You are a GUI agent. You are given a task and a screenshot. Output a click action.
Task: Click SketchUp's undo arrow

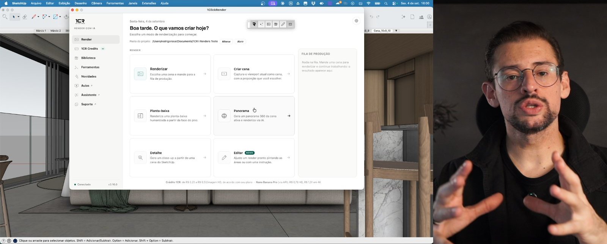371,17
